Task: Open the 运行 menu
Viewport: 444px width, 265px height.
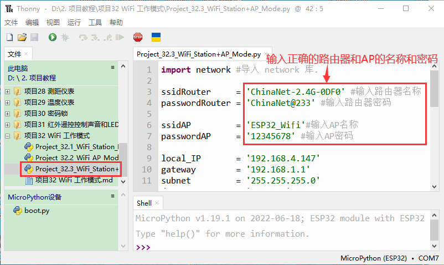Action: point(74,22)
